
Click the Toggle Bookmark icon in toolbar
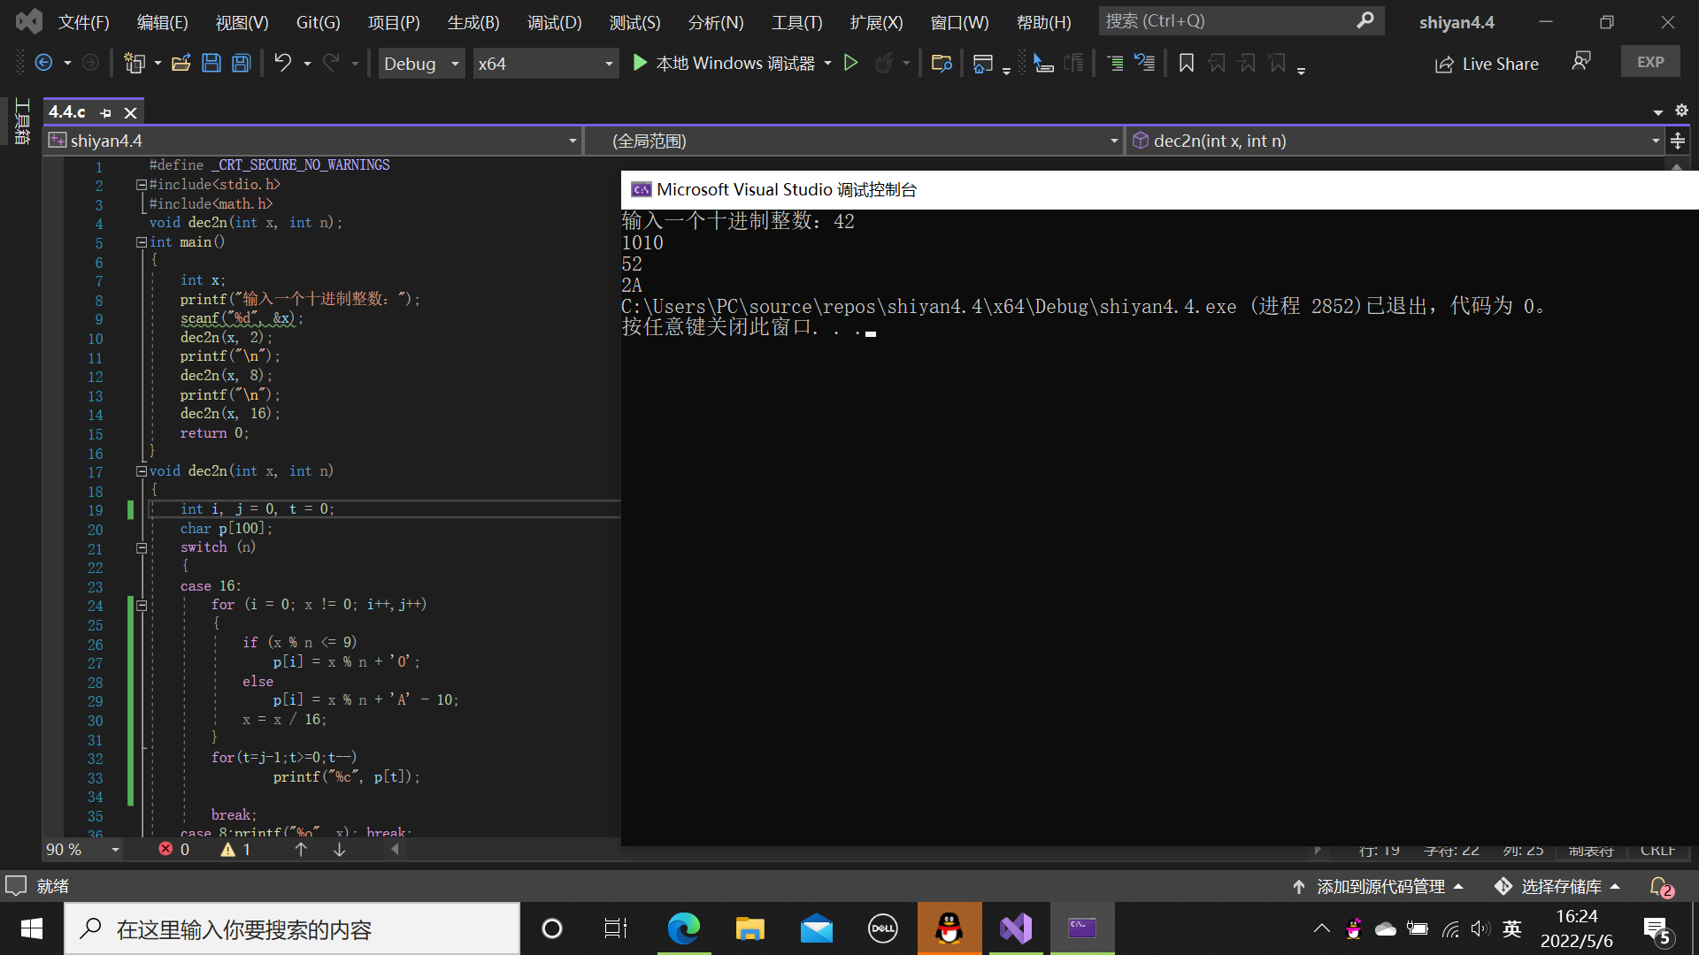pyautogui.click(x=1187, y=63)
